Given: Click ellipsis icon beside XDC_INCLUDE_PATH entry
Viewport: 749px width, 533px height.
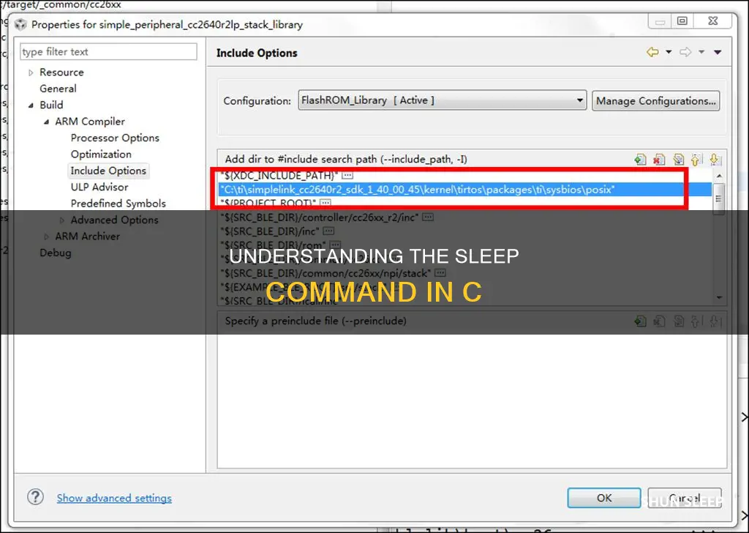Looking at the screenshot, I should click(x=347, y=176).
